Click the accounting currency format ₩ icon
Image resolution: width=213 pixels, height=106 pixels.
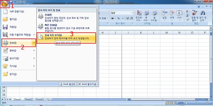[112, 18]
